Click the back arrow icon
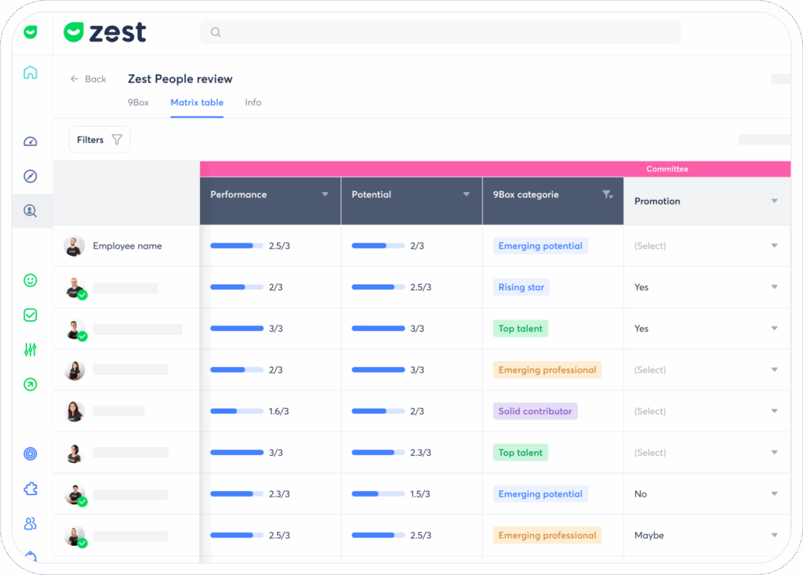 point(74,79)
